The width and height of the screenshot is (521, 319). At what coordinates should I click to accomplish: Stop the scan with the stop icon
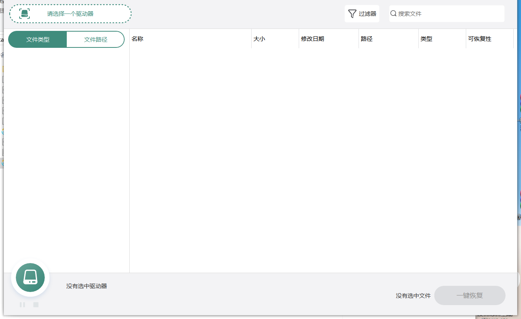click(x=36, y=304)
